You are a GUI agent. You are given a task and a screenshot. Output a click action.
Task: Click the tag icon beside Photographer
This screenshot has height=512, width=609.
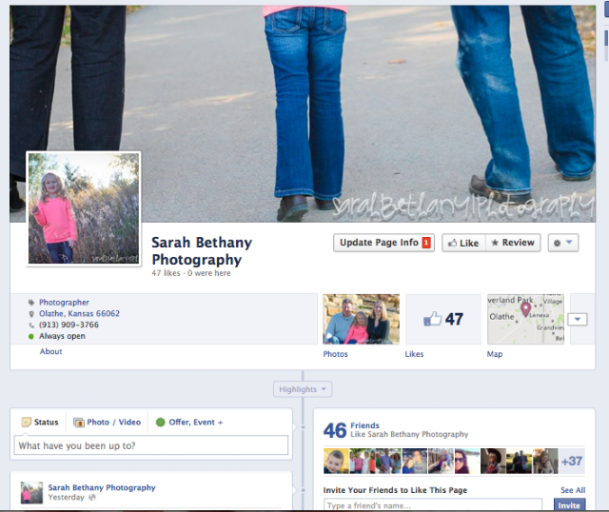pos(31,303)
